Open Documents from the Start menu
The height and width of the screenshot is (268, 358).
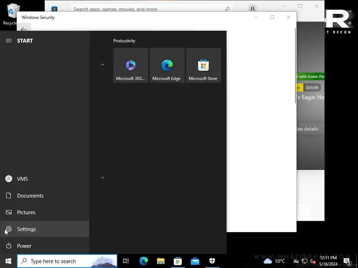[x=44, y=195]
